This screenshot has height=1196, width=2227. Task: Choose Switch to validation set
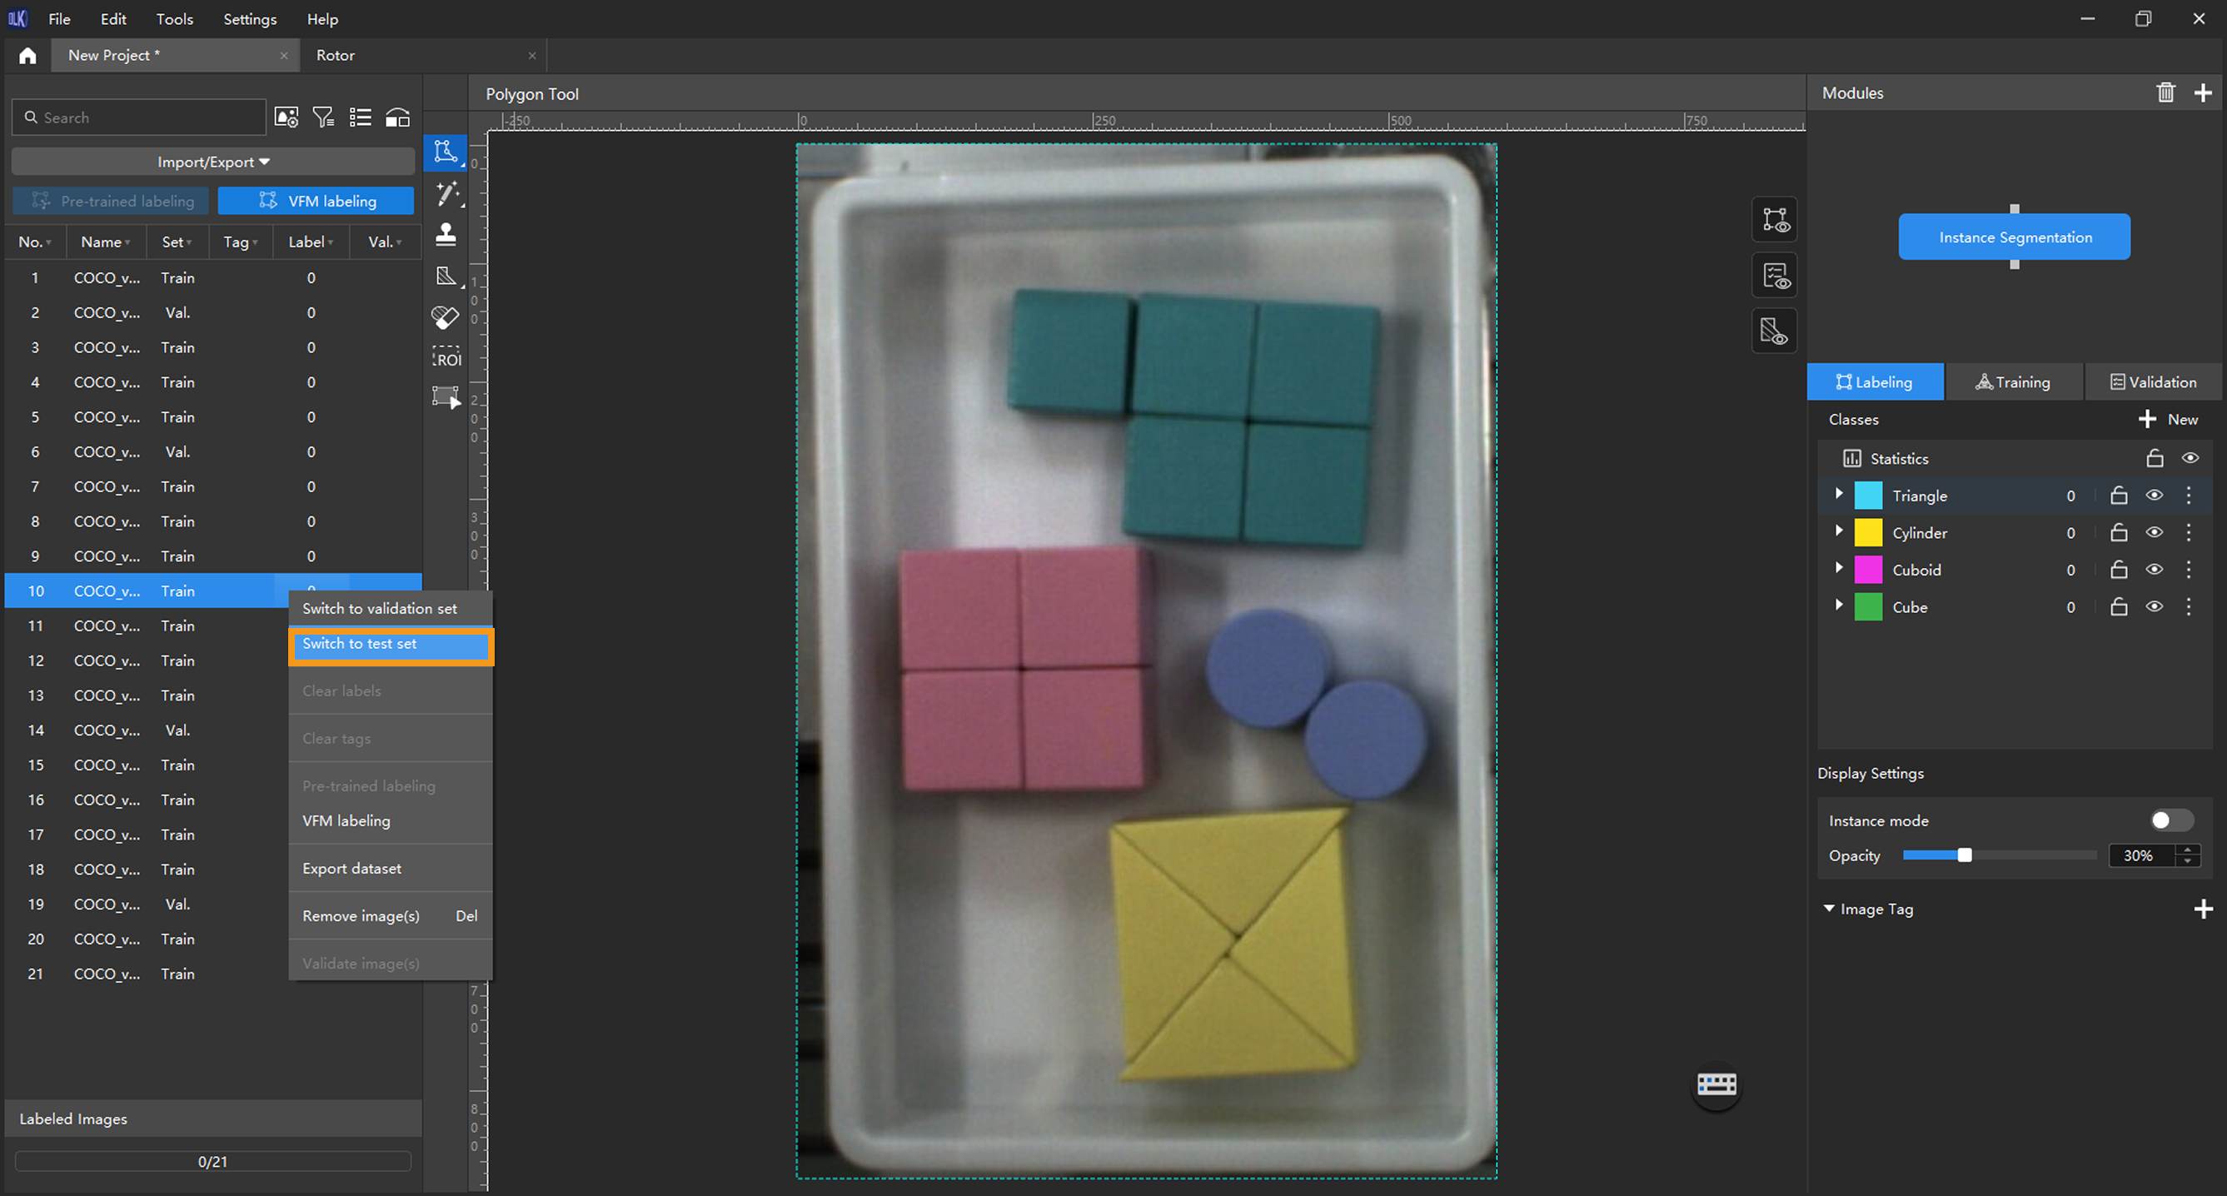pos(380,608)
